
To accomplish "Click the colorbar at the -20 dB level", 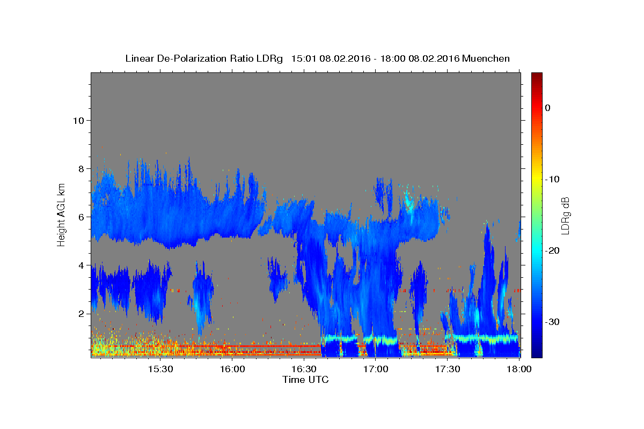I will (x=537, y=250).
